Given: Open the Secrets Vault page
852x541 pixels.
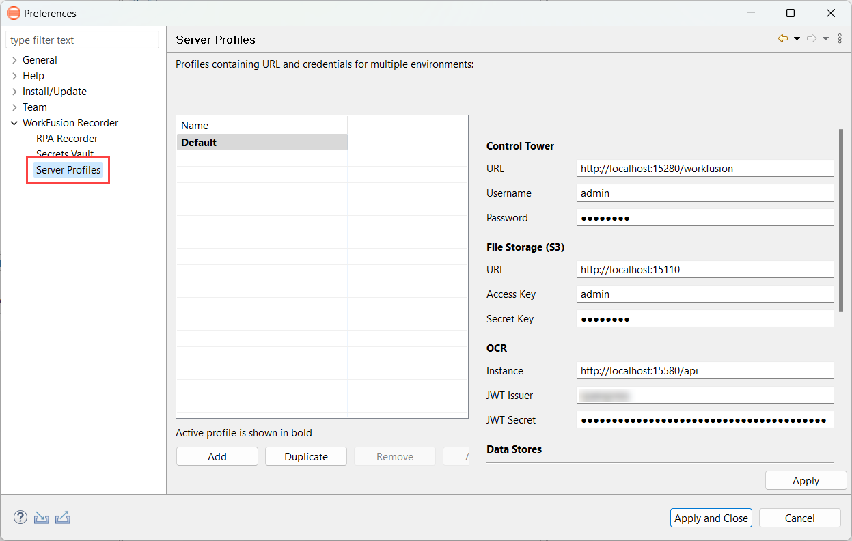Looking at the screenshot, I should coord(65,154).
